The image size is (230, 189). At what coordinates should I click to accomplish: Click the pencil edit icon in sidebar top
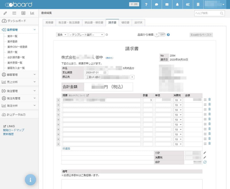(5, 13)
